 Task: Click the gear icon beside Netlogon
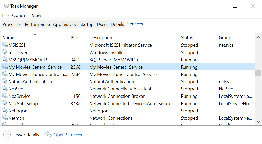point(5,111)
